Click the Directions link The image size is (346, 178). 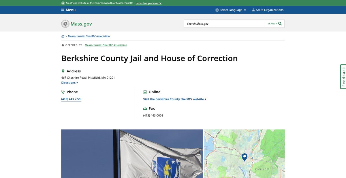pyautogui.click(x=69, y=83)
